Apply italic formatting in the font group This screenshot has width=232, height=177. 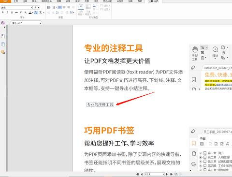pyautogui.click(x=7, y=13)
